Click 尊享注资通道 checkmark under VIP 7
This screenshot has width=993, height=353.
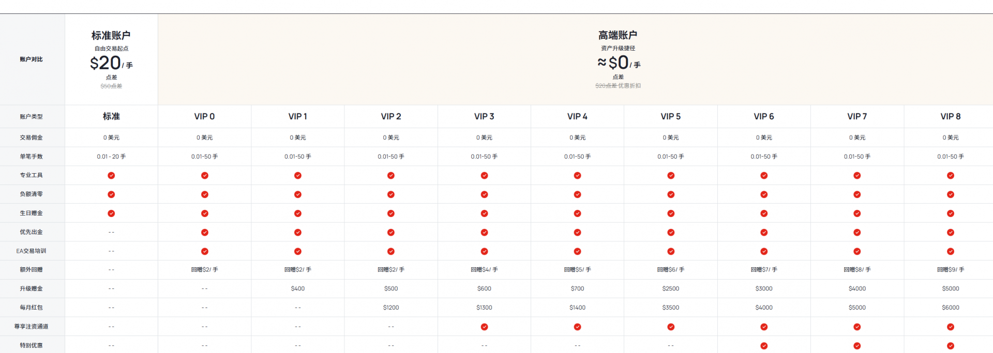coord(857,327)
